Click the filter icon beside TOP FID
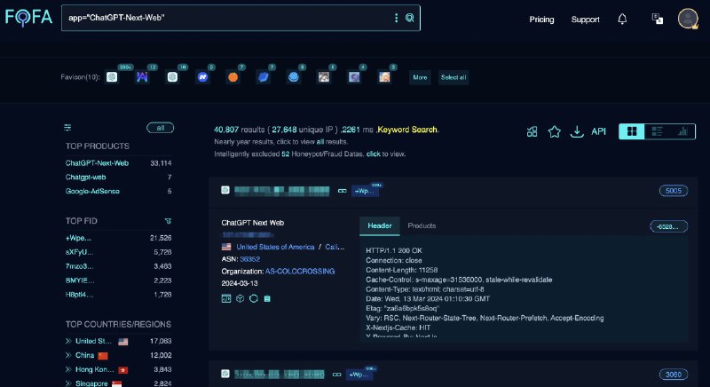The height and width of the screenshot is (387, 710). tap(168, 220)
